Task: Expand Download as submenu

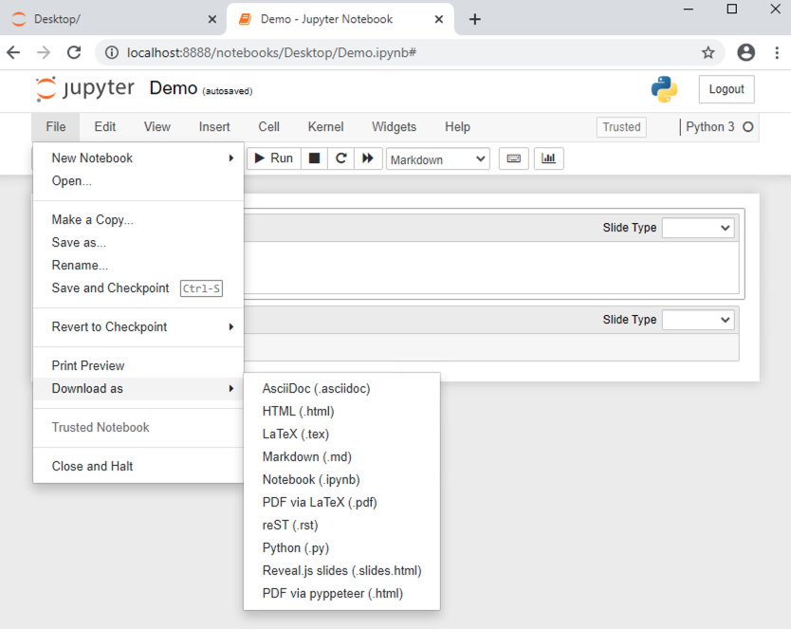Action: (x=138, y=388)
